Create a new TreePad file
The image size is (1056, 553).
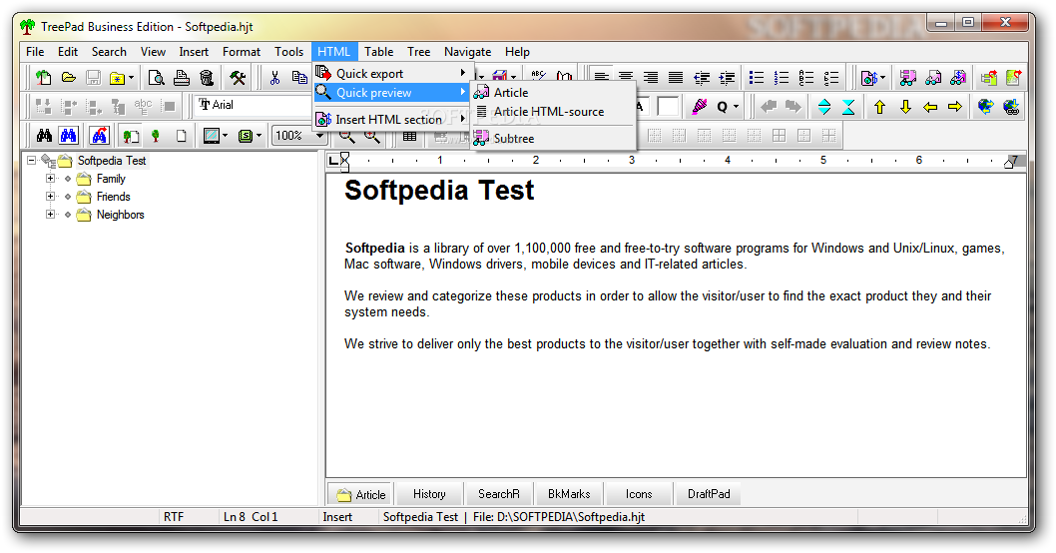(44, 78)
